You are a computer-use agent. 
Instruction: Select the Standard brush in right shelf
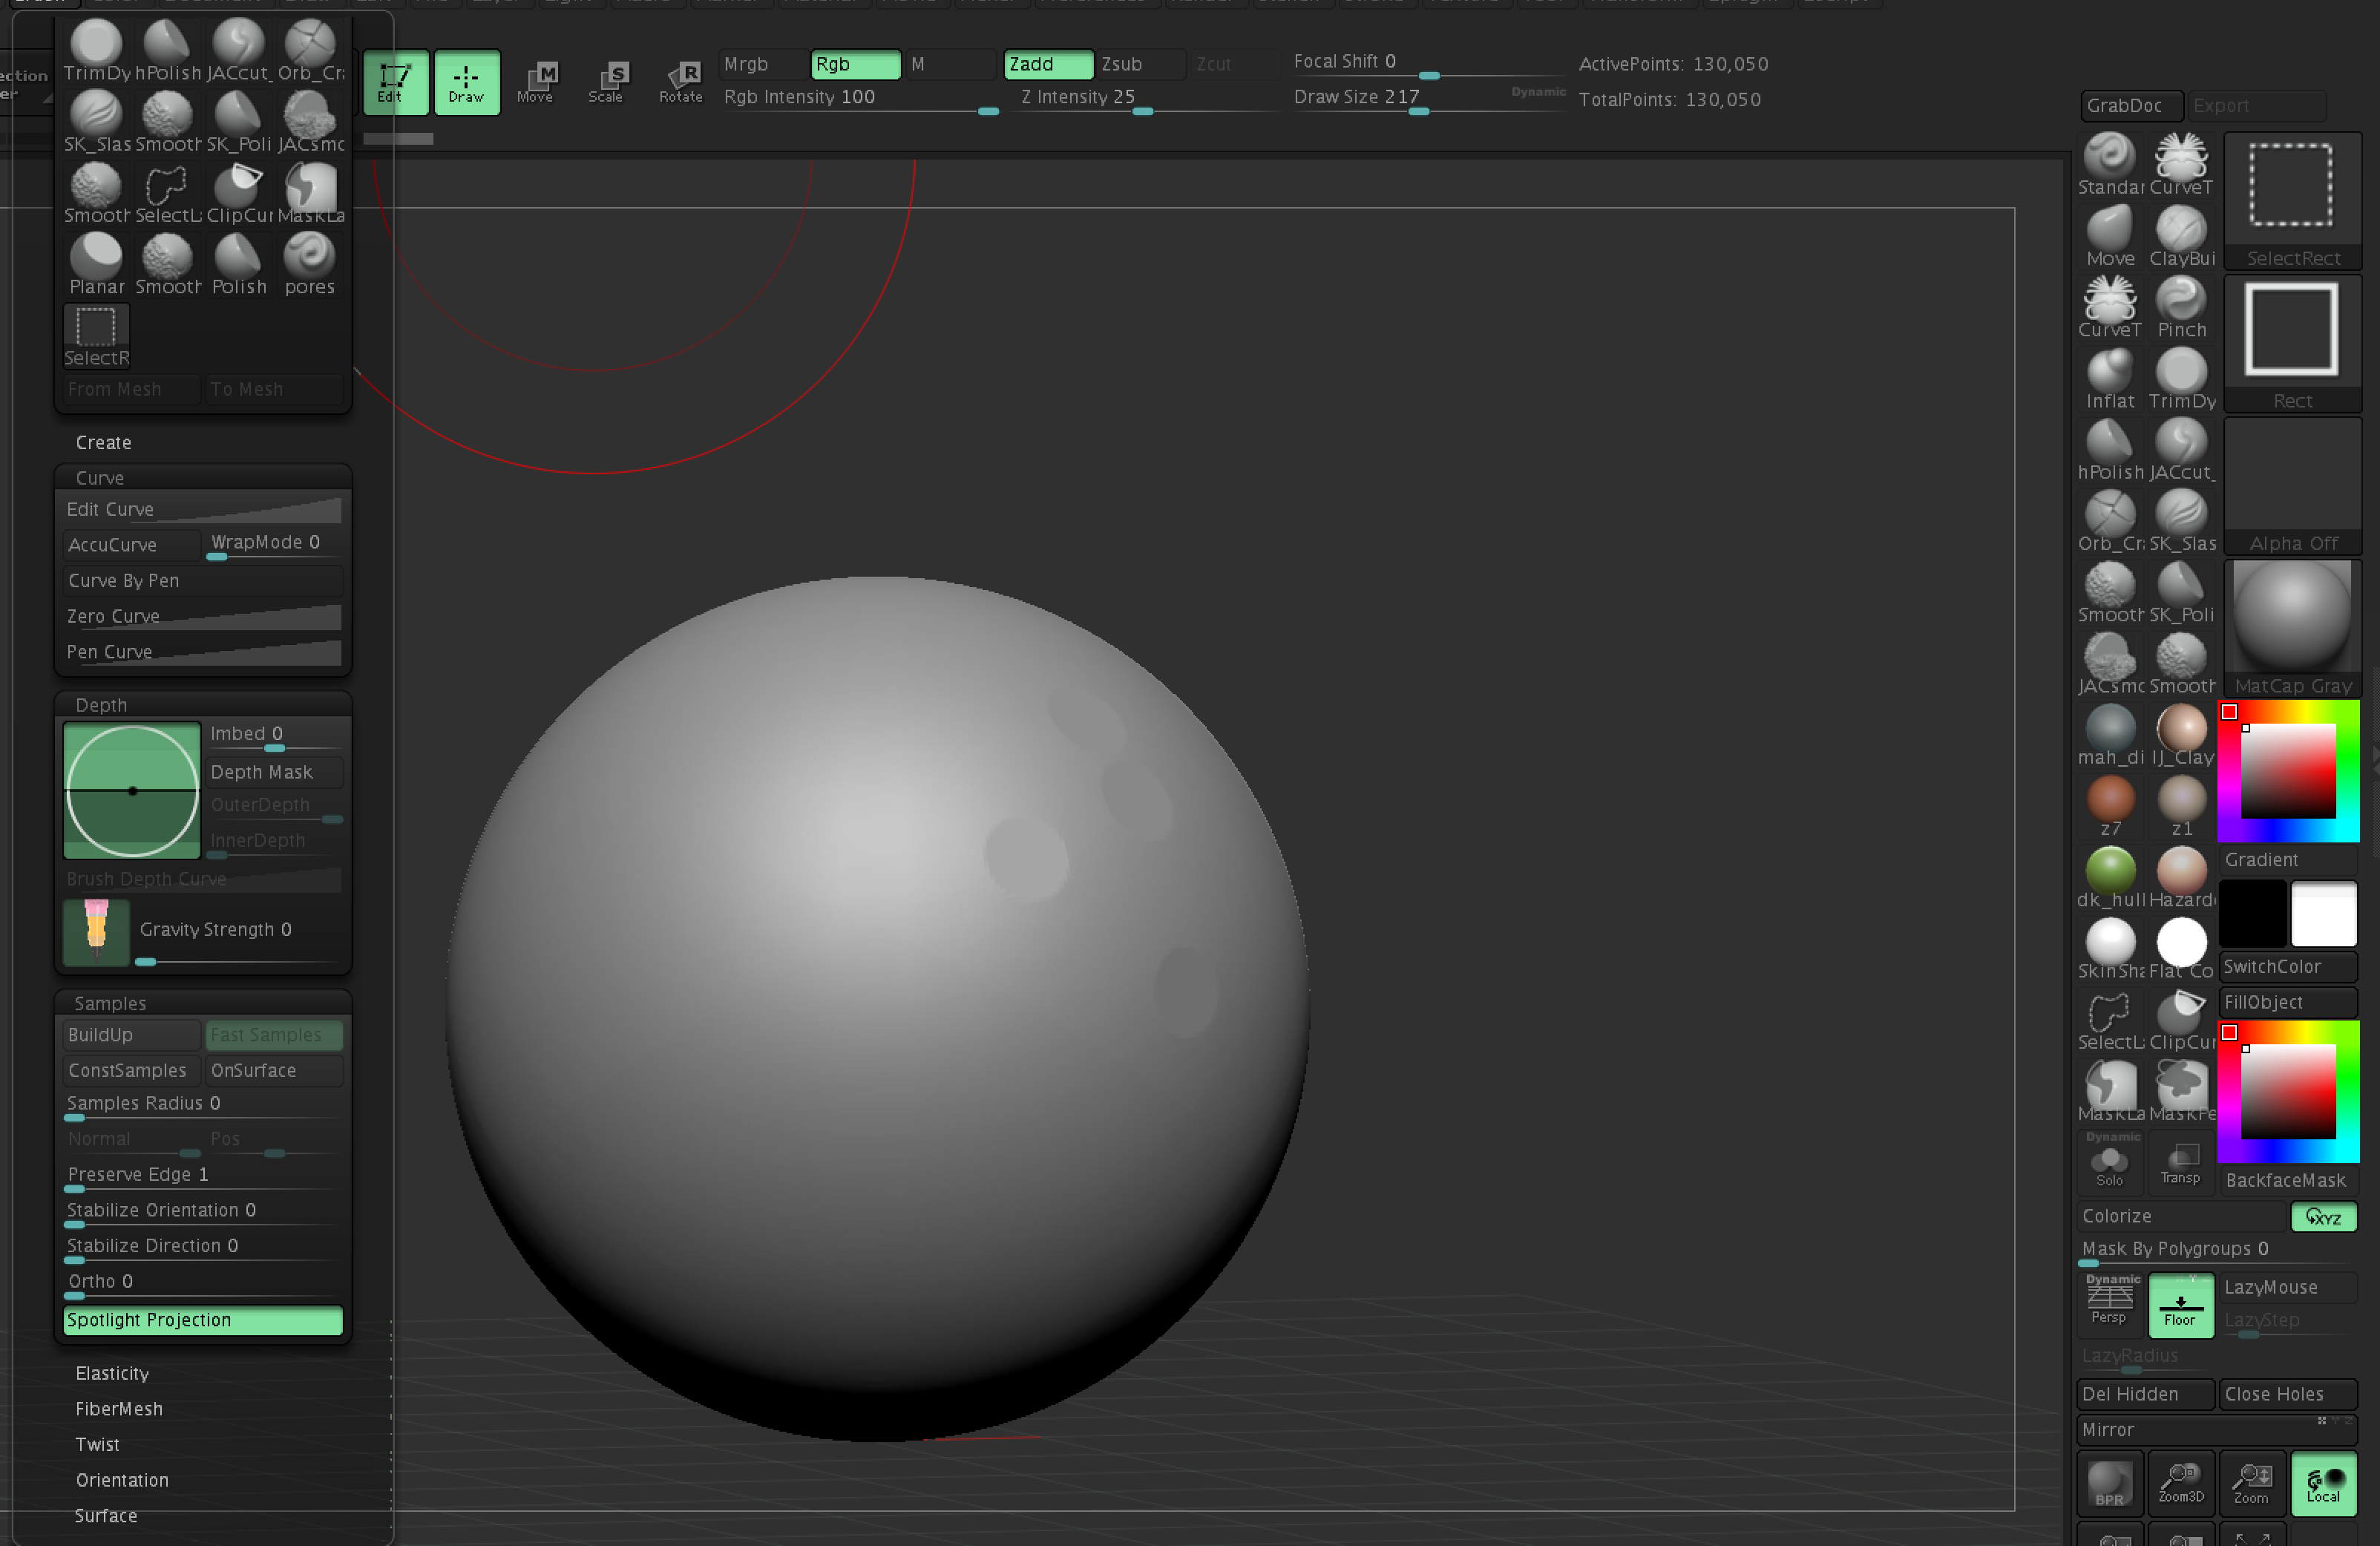tap(2110, 165)
